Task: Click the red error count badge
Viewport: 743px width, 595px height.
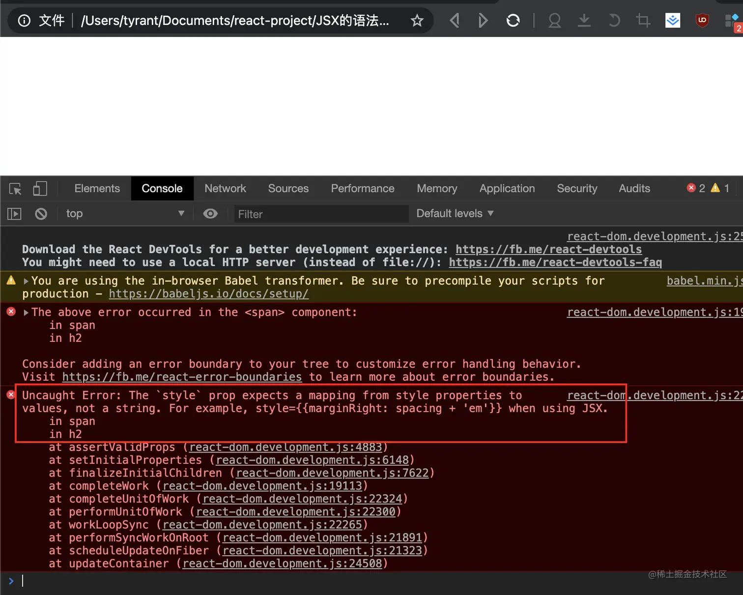Action: (x=696, y=188)
